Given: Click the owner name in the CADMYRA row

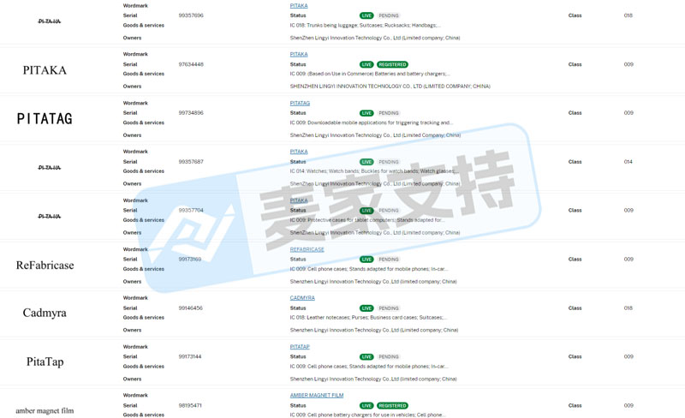Looking at the screenshot, I should [374, 330].
